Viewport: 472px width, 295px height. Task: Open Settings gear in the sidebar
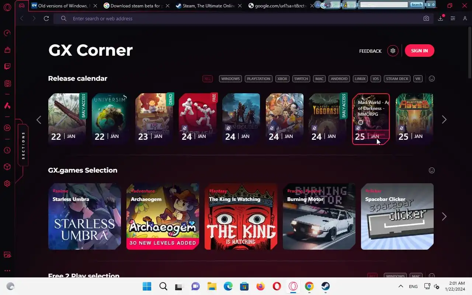(7, 184)
